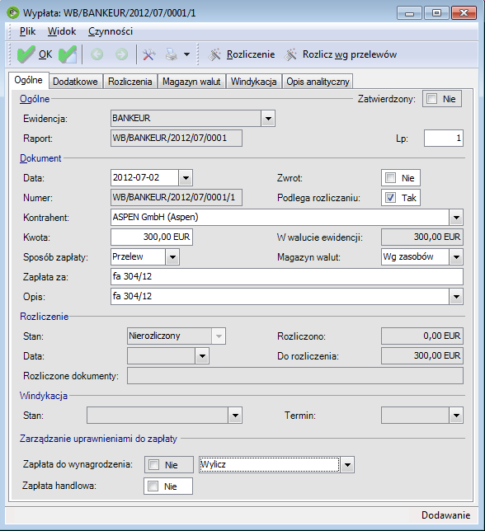Open the Czynności menu
485x531 pixels.
pos(111,31)
